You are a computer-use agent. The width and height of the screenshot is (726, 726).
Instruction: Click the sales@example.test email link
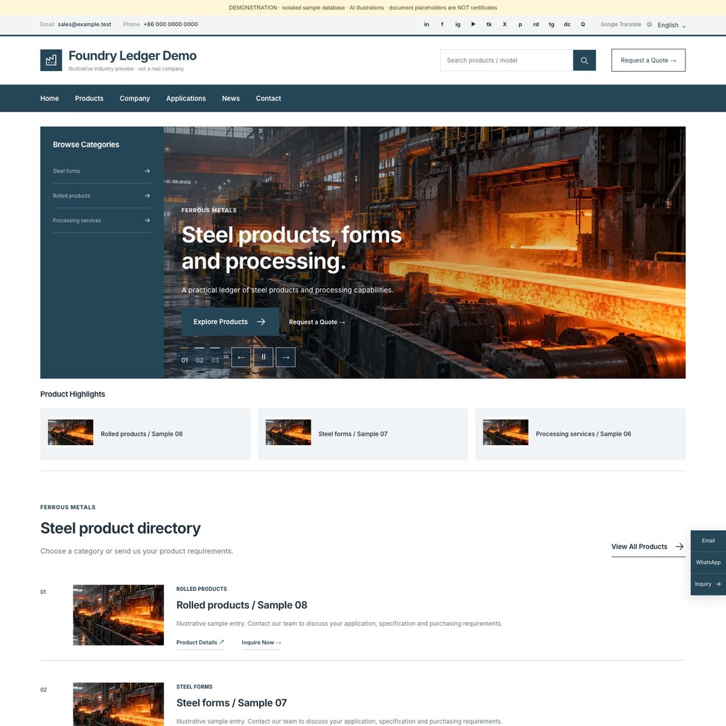(x=85, y=25)
